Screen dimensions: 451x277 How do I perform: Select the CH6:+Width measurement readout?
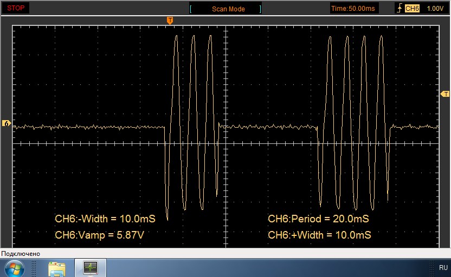pyautogui.click(x=319, y=235)
